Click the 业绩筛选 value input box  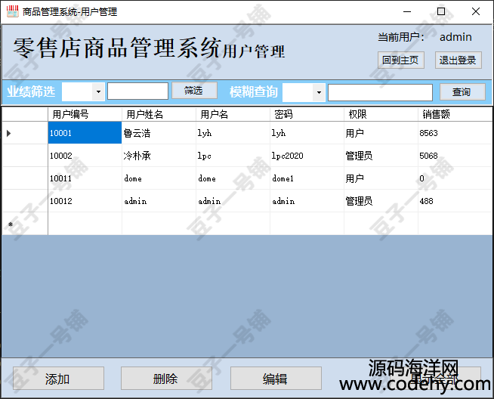(x=137, y=91)
